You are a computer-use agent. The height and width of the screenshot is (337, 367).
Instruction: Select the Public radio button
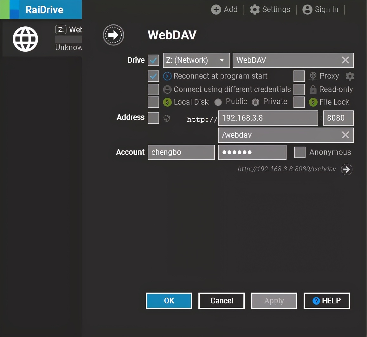(x=218, y=102)
